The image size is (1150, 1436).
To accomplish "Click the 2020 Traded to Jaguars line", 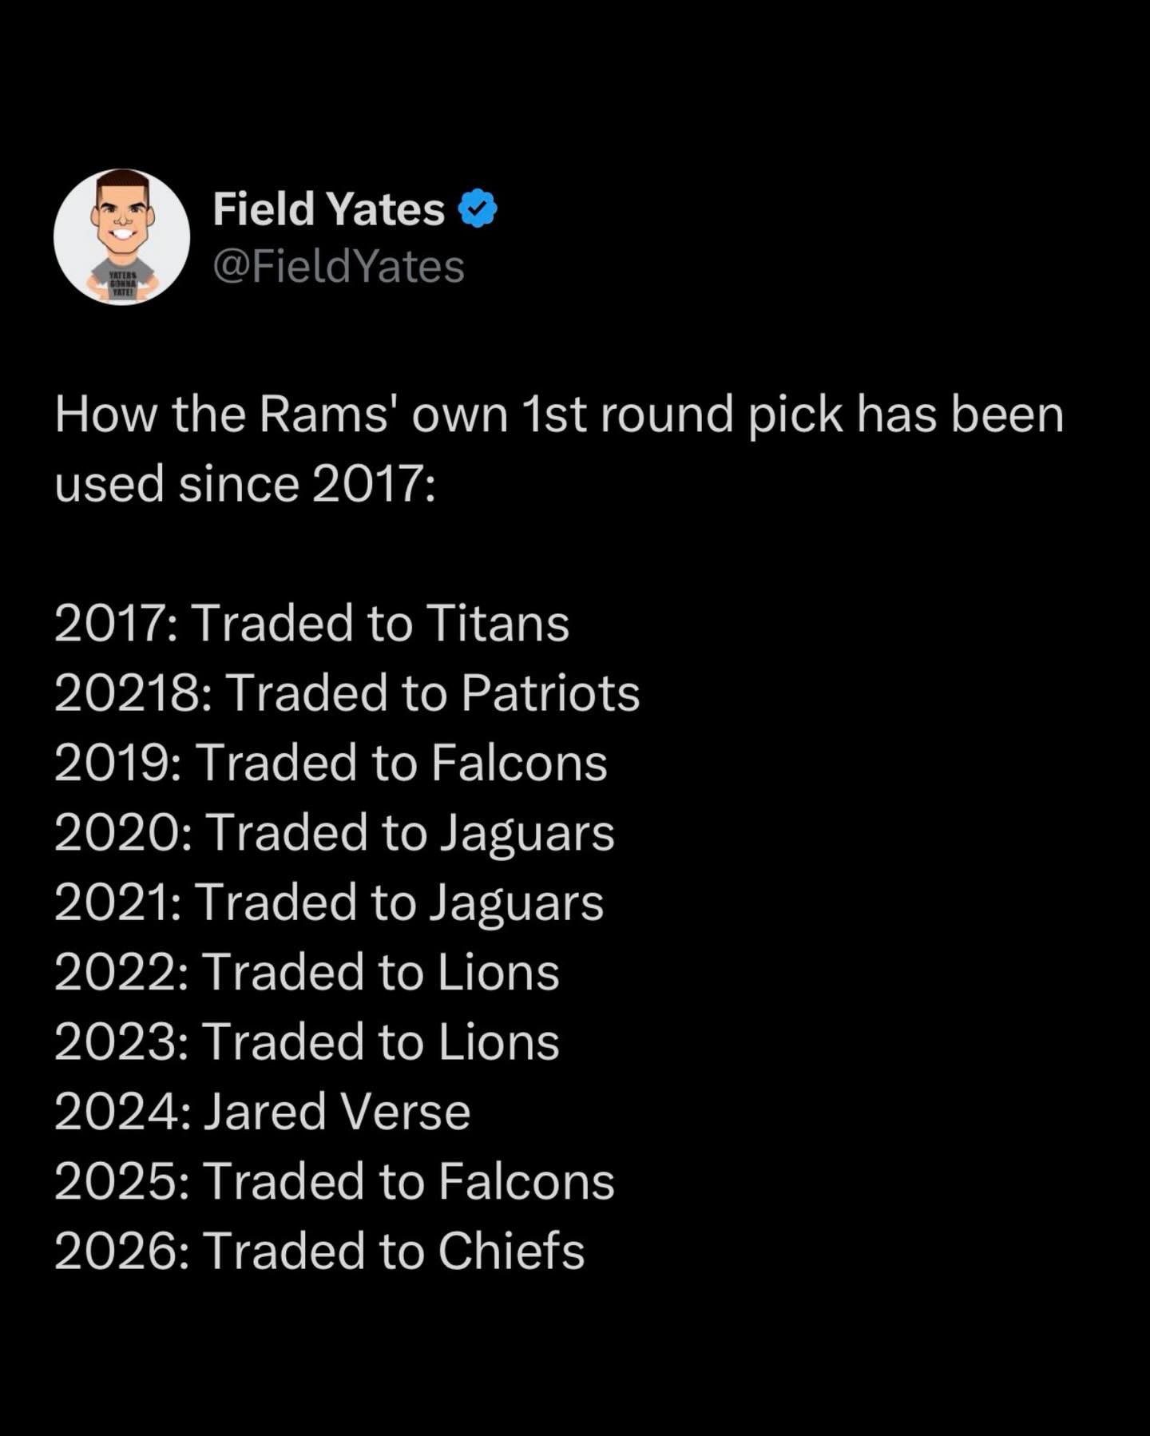I will 334,832.
